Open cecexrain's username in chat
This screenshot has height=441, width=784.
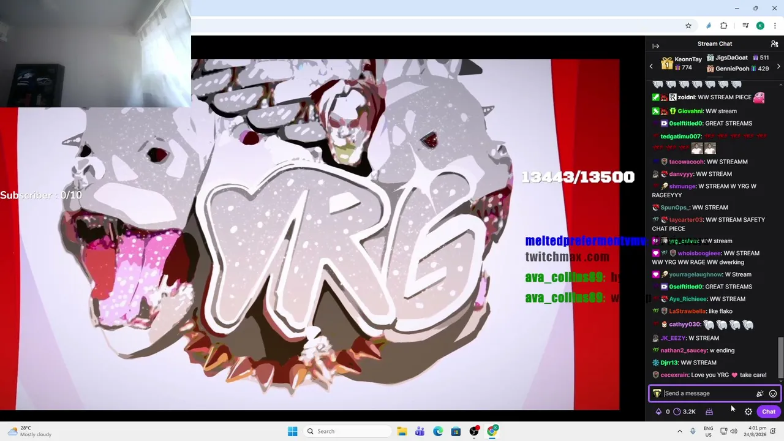[674, 375]
